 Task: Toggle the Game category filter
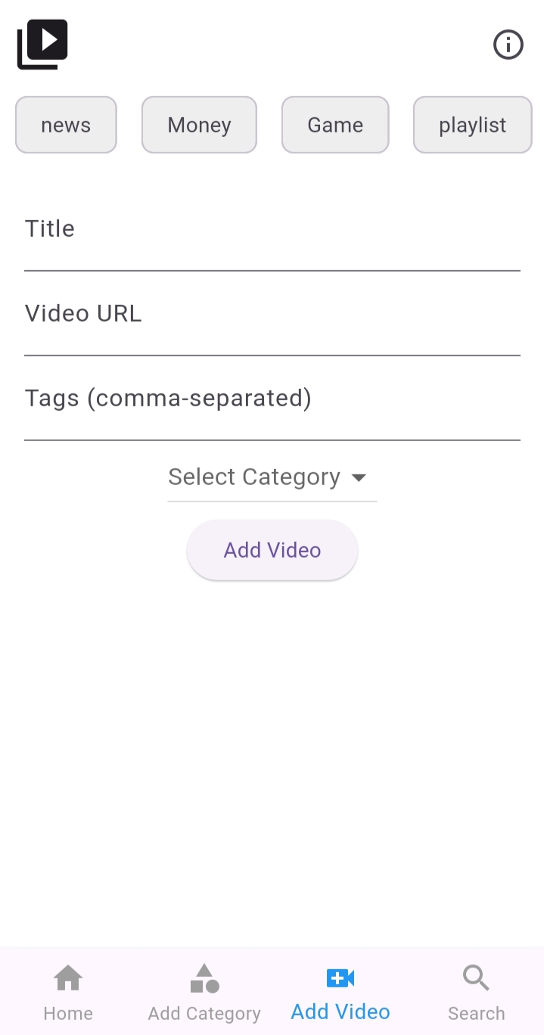click(335, 125)
